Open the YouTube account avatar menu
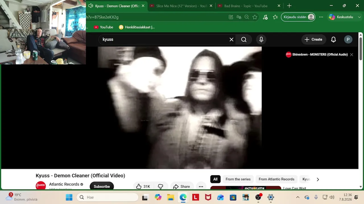Viewport: 364px width, 204px height. 348,39
